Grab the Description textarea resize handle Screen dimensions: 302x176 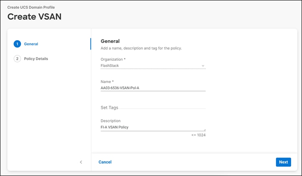click(205, 130)
